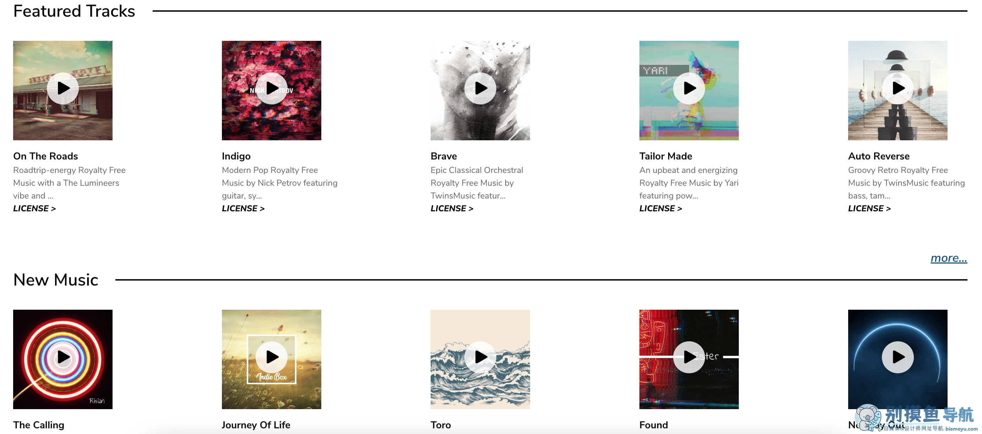Start the Toro track preview
The image size is (982, 434).
pyautogui.click(x=480, y=357)
